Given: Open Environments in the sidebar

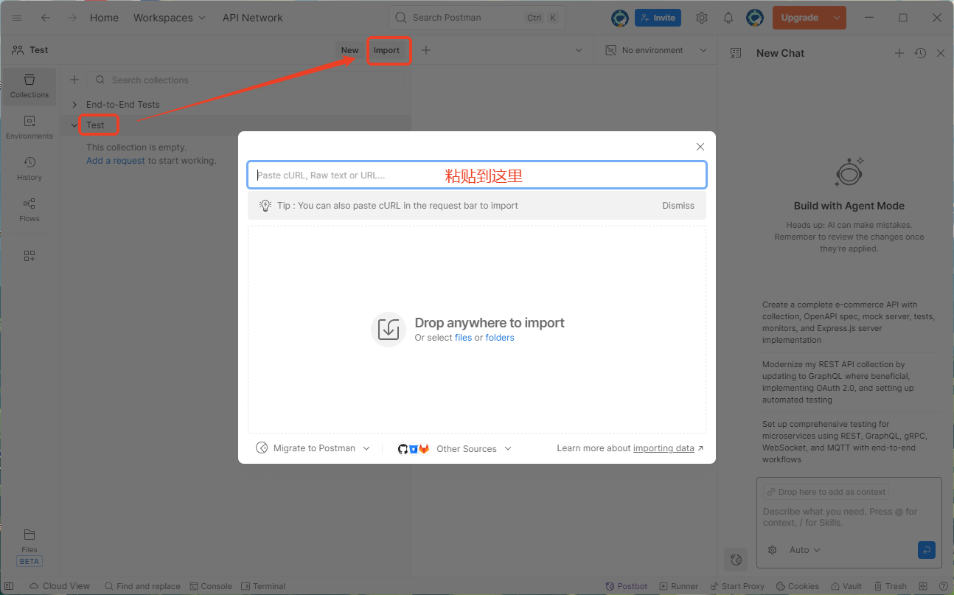Looking at the screenshot, I should 29,128.
